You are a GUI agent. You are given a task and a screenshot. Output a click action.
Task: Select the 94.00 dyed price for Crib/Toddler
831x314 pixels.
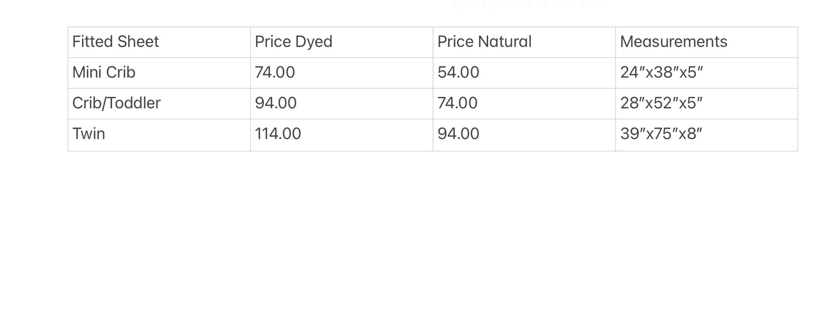coord(342,104)
